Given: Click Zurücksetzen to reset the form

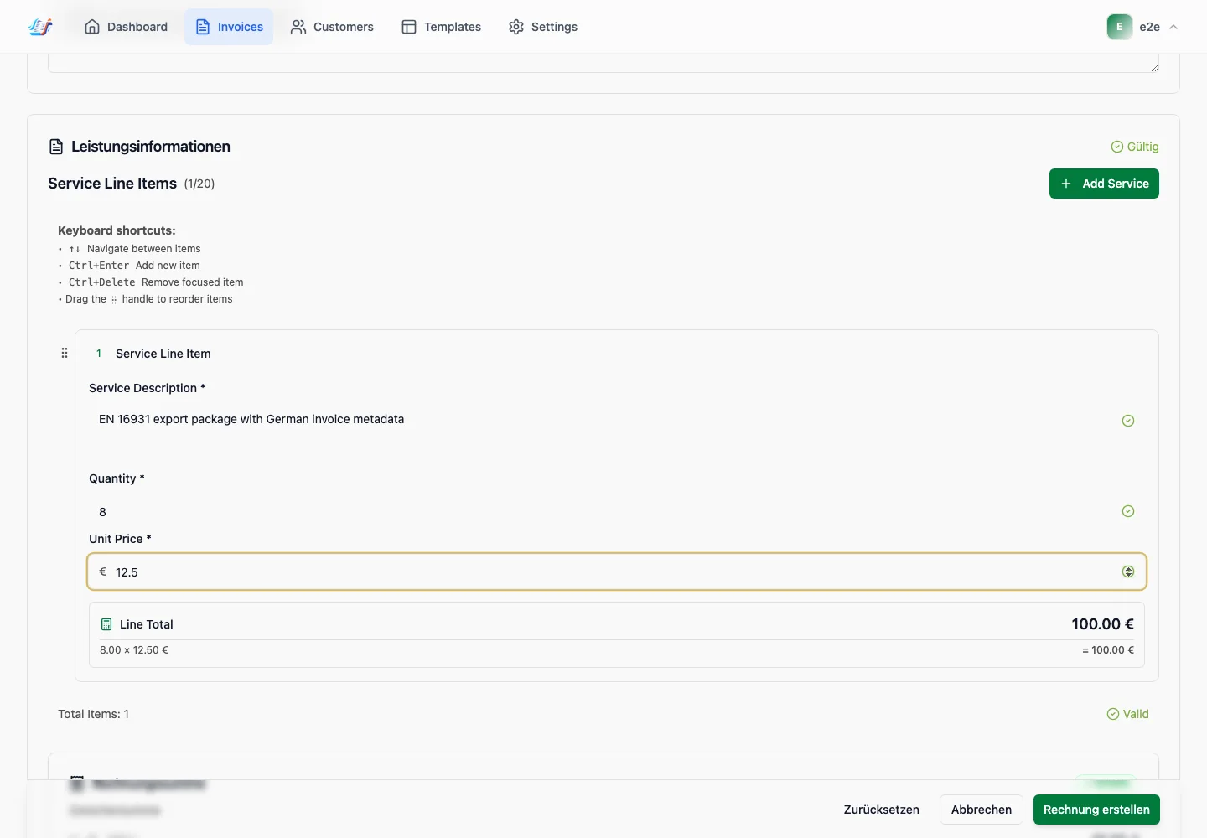Looking at the screenshot, I should pos(882,810).
